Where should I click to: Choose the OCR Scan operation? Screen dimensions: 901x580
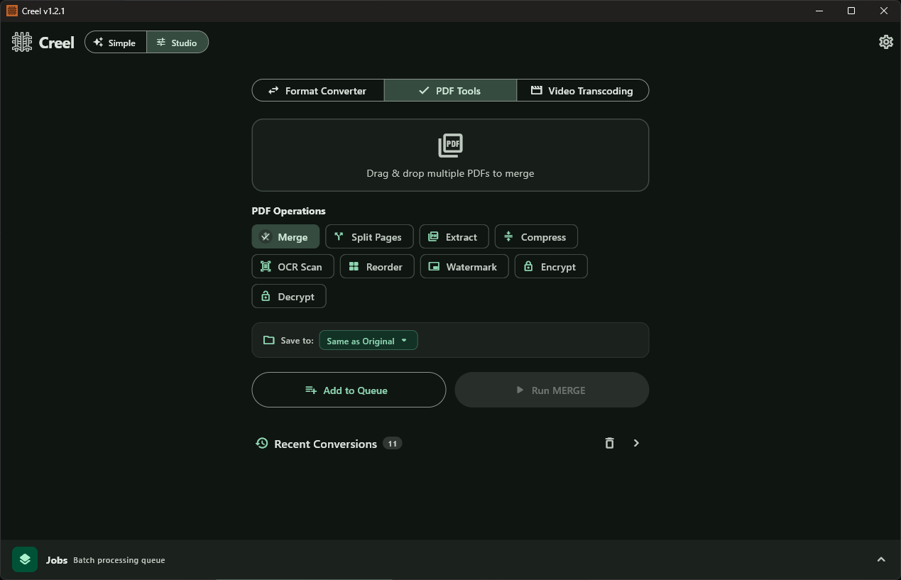pyautogui.click(x=293, y=266)
